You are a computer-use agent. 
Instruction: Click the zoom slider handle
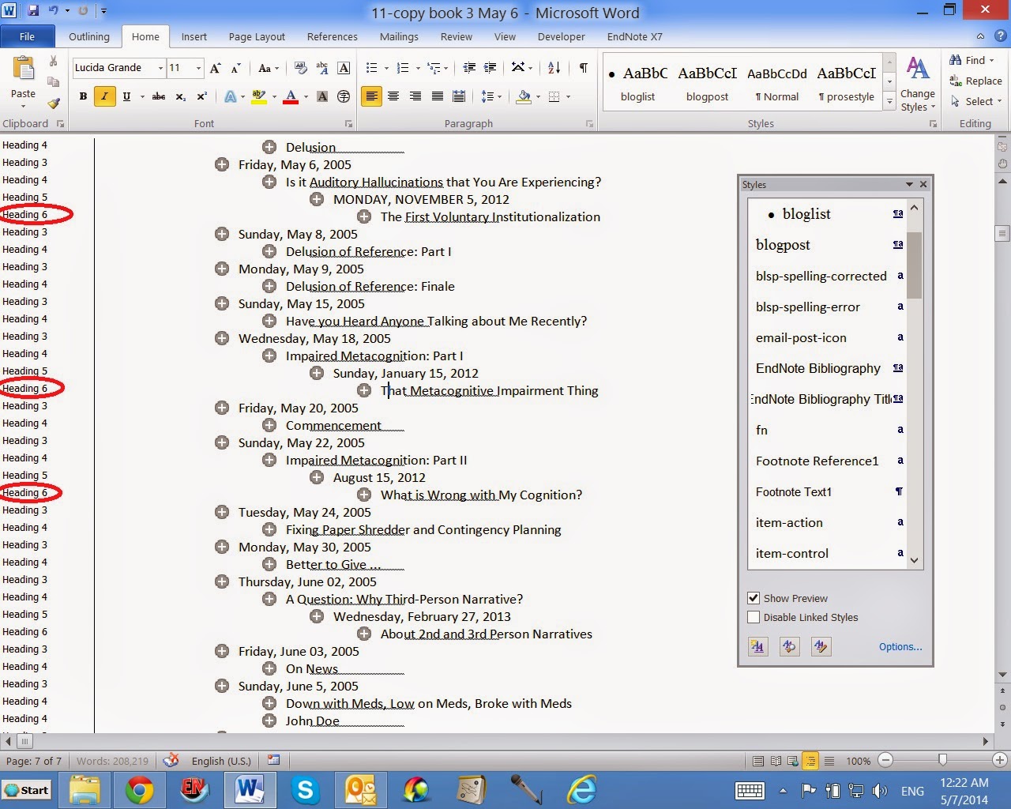pos(942,760)
